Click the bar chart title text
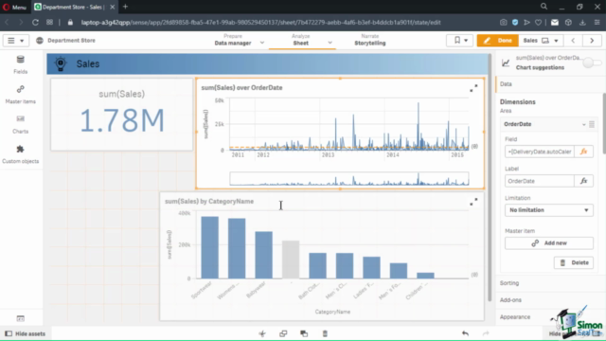Viewport: 606px width, 341px height. pyautogui.click(x=209, y=202)
